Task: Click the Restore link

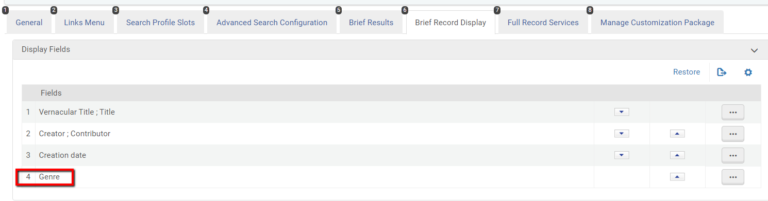Action: pyautogui.click(x=687, y=72)
